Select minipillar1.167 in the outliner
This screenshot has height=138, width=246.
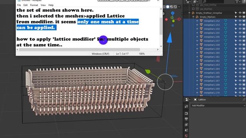click(212, 81)
